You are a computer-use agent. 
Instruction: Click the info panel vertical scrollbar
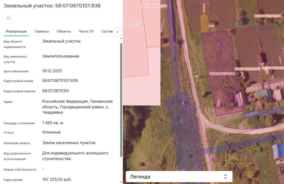click(121, 100)
